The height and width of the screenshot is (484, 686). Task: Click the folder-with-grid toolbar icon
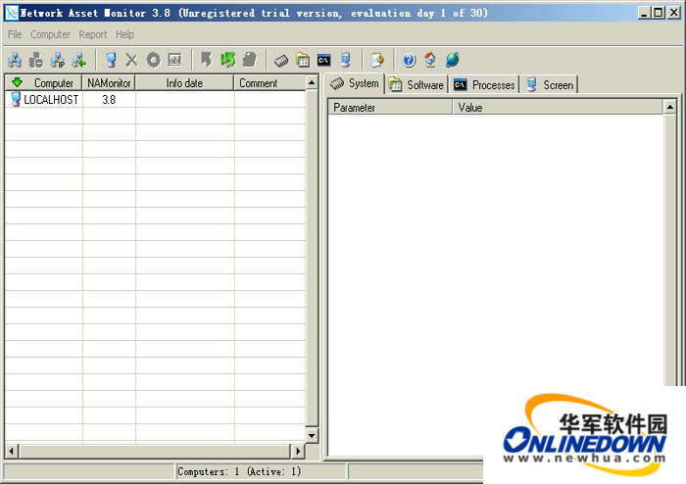tap(302, 60)
